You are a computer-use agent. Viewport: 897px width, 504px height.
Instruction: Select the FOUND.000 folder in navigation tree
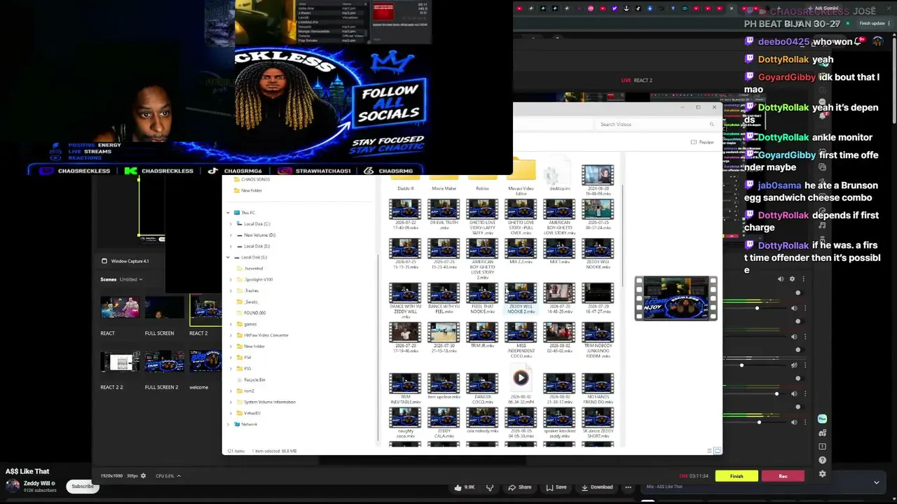pyautogui.click(x=251, y=313)
